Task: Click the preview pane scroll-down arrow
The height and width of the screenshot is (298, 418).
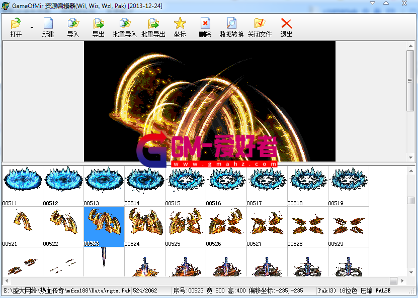Action: pos(410,158)
